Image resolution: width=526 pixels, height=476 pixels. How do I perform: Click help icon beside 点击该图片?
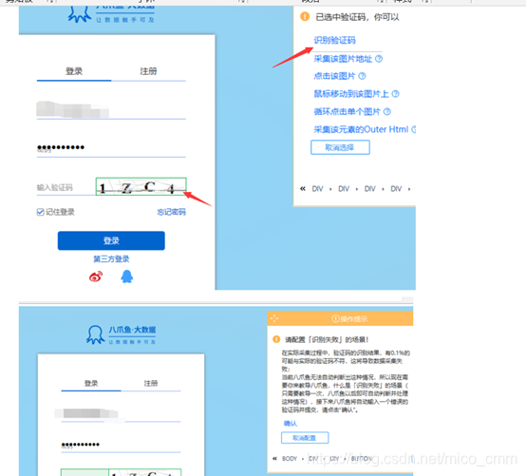(x=362, y=76)
